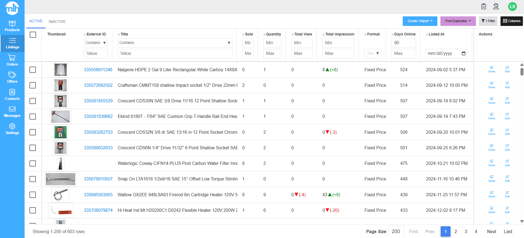
Task: Go to Orders via cart icon
Action: point(12,60)
